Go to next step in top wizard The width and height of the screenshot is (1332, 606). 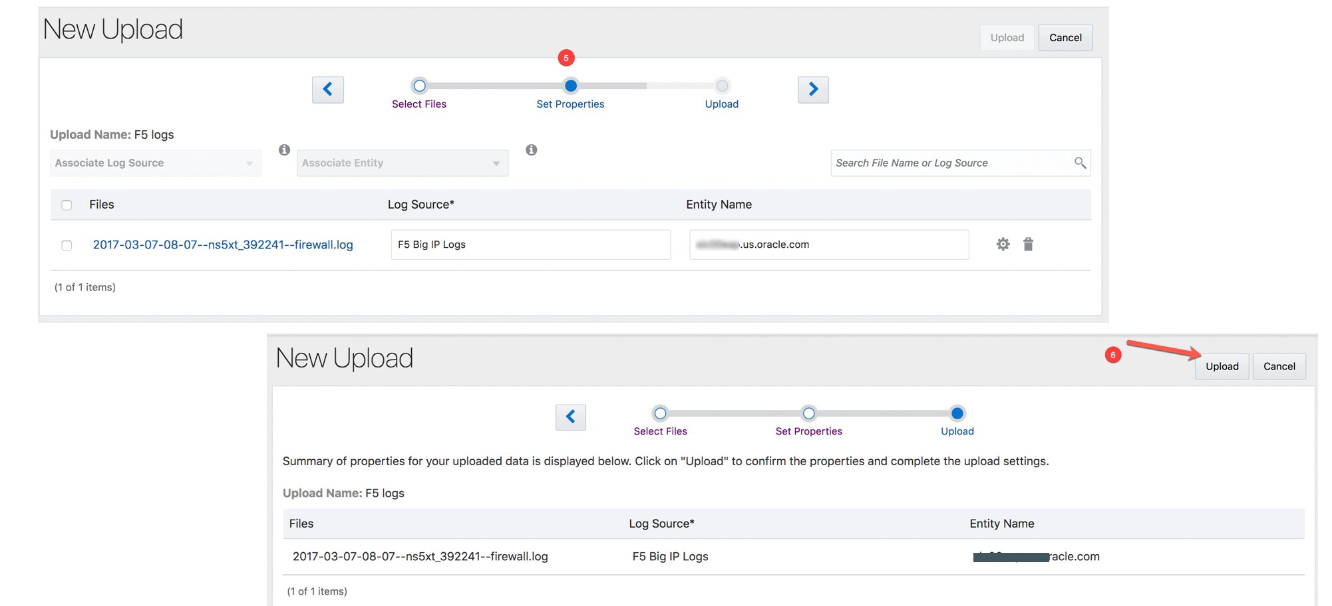coord(813,90)
